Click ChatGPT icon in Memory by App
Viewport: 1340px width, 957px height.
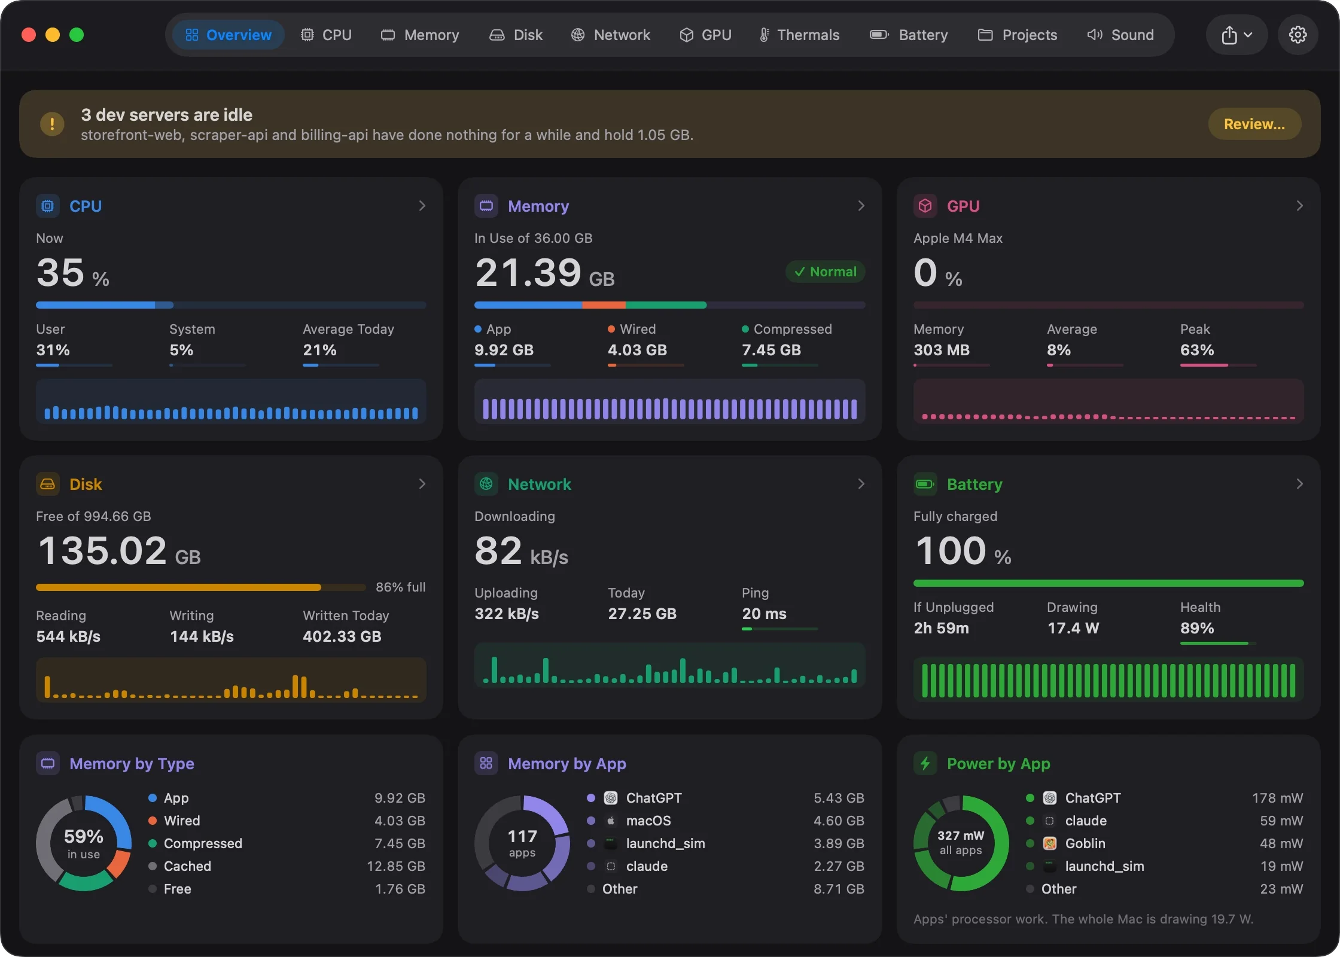(x=611, y=798)
